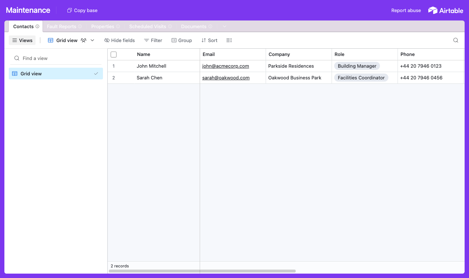Click the collaborators icon beside Grid view
The height and width of the screenshot is (278, 469).
pyautogui.click(x=84, y=40)
